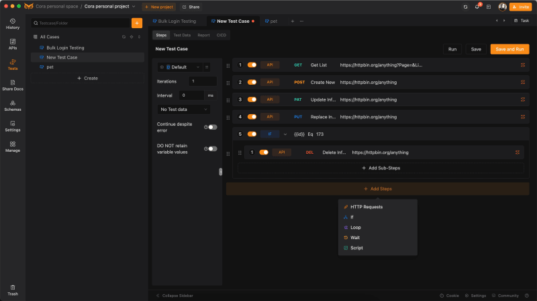537x301 pixels.
Task: Open the No Test data dropdown
Action: tap(184, 110)
